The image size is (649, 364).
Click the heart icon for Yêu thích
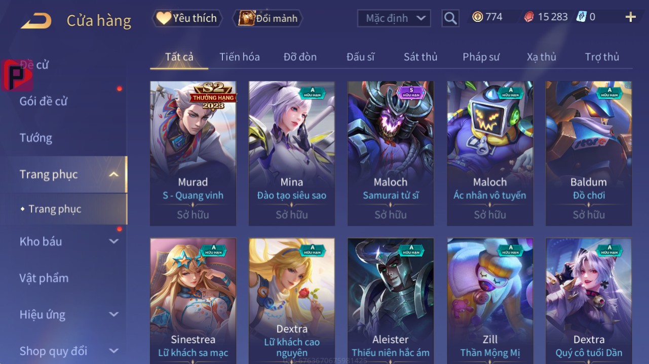(163, 18)
